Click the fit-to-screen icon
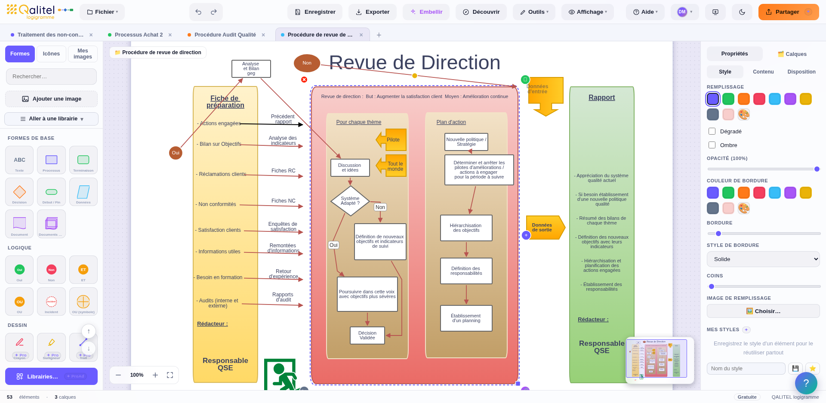826x403 pixels. (170, 375)
